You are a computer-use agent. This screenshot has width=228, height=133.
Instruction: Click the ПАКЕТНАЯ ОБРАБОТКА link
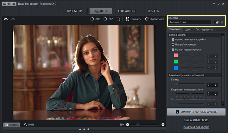(196, 127)
